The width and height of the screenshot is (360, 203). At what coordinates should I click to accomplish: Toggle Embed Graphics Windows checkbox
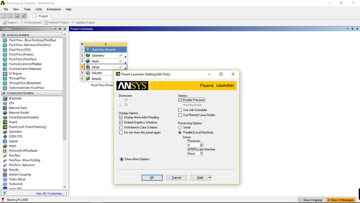click(121, 123)
